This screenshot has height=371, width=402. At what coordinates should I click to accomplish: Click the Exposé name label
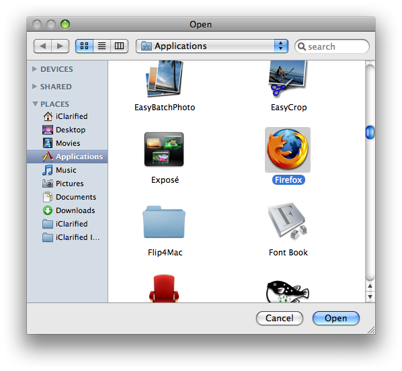pyautogui.click(x=165, y=179)
